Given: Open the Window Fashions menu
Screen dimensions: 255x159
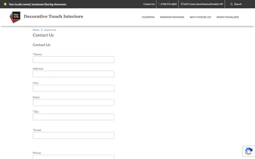Looking at the screenshot, I should [172, 17].
